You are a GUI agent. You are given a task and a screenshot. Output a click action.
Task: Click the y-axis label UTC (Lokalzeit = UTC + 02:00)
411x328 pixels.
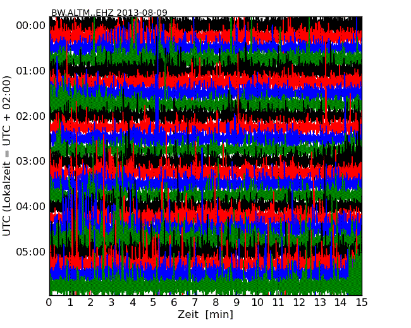click(x=7, y=156)
